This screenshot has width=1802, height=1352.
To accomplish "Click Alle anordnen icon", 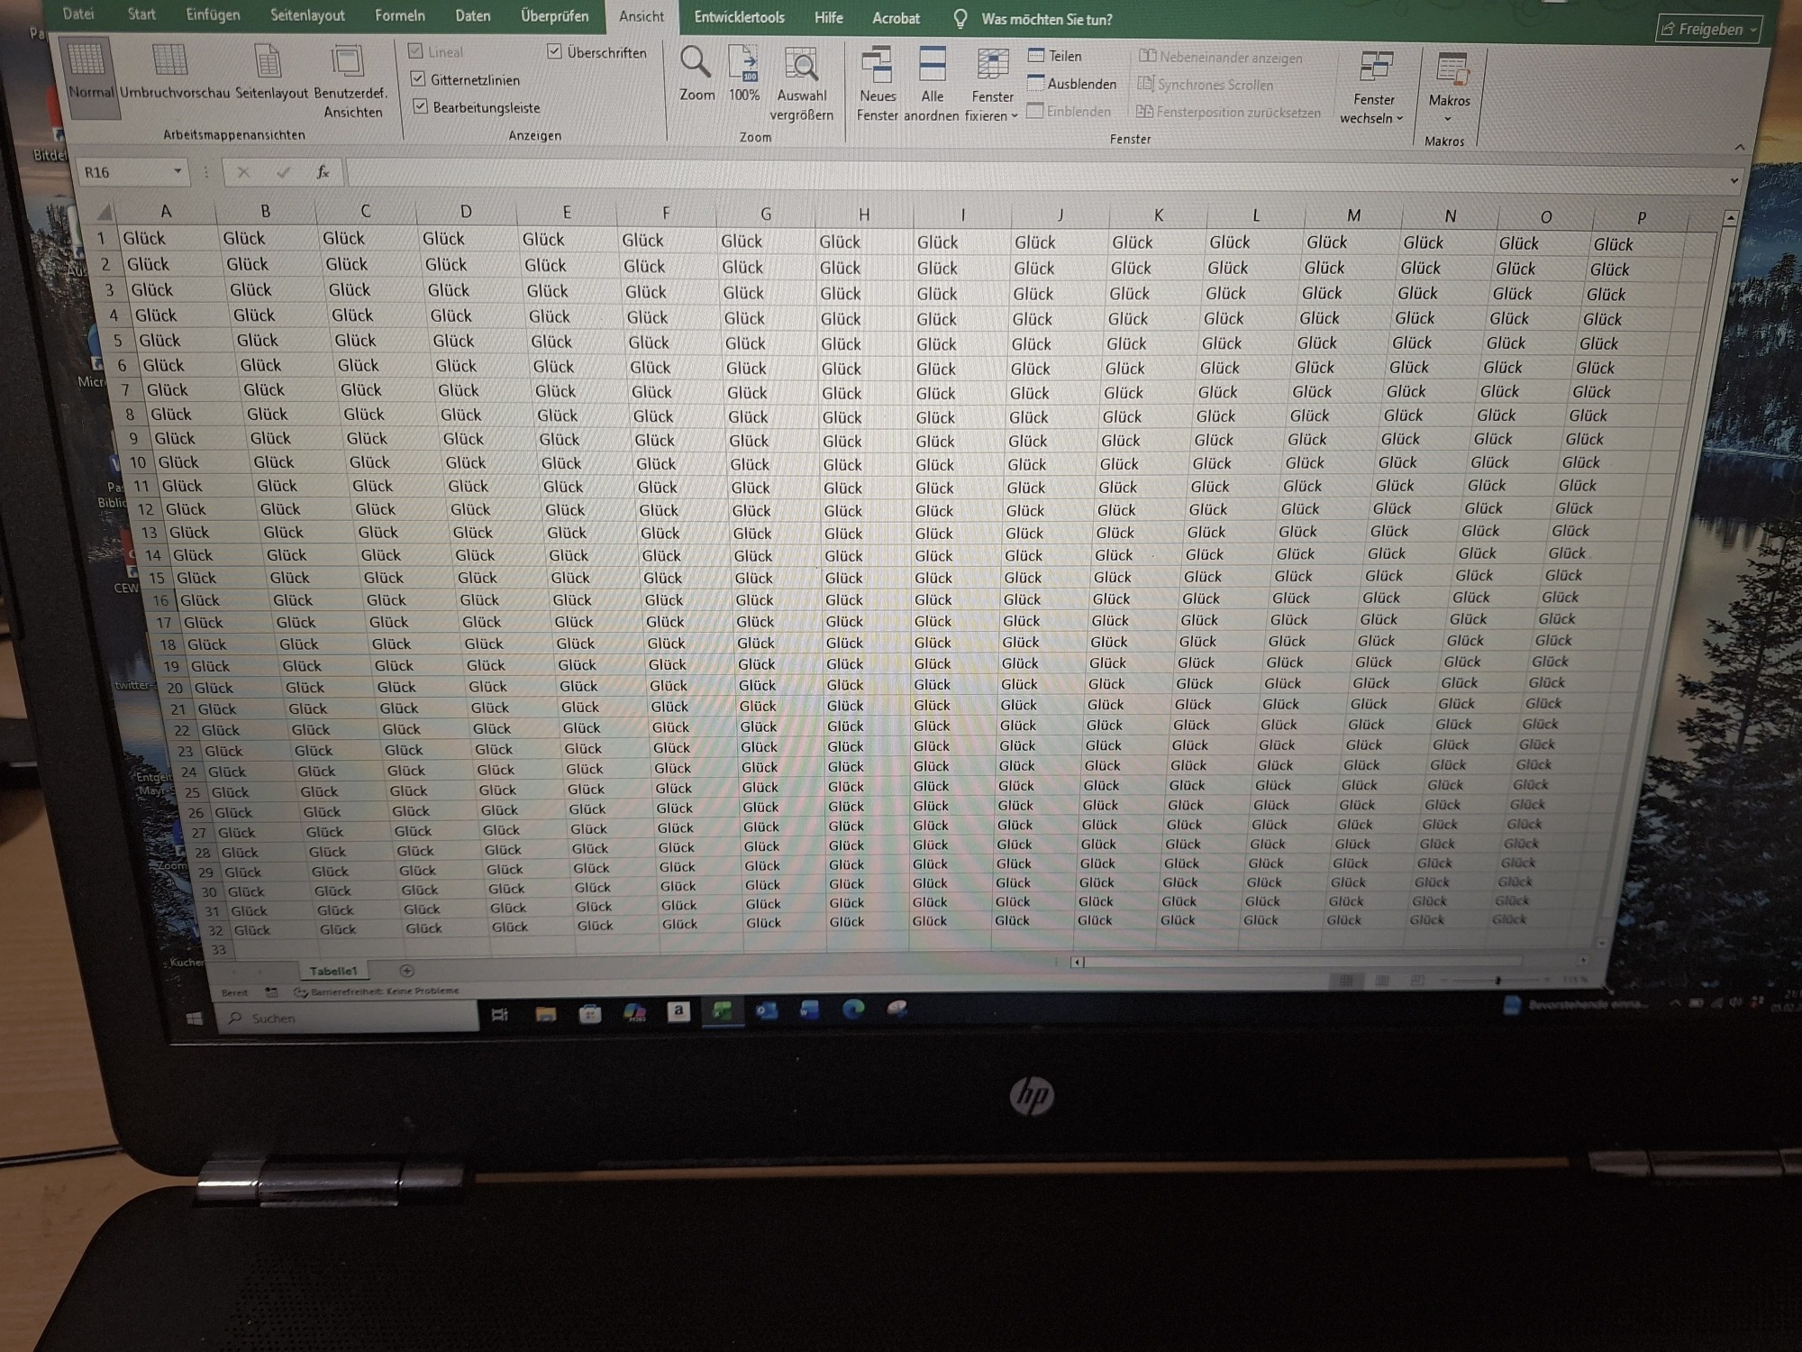I will click(x=932, y=66).
